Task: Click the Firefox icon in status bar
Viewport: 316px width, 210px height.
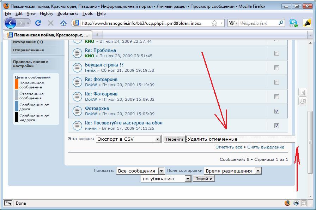Action: click(287, 203)
